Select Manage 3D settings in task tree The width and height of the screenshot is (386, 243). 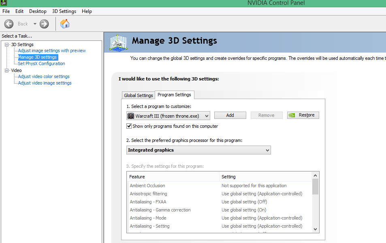[38, 57]
